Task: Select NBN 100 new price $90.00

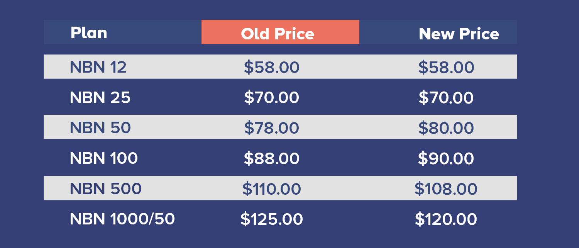Action: [446, 158]
